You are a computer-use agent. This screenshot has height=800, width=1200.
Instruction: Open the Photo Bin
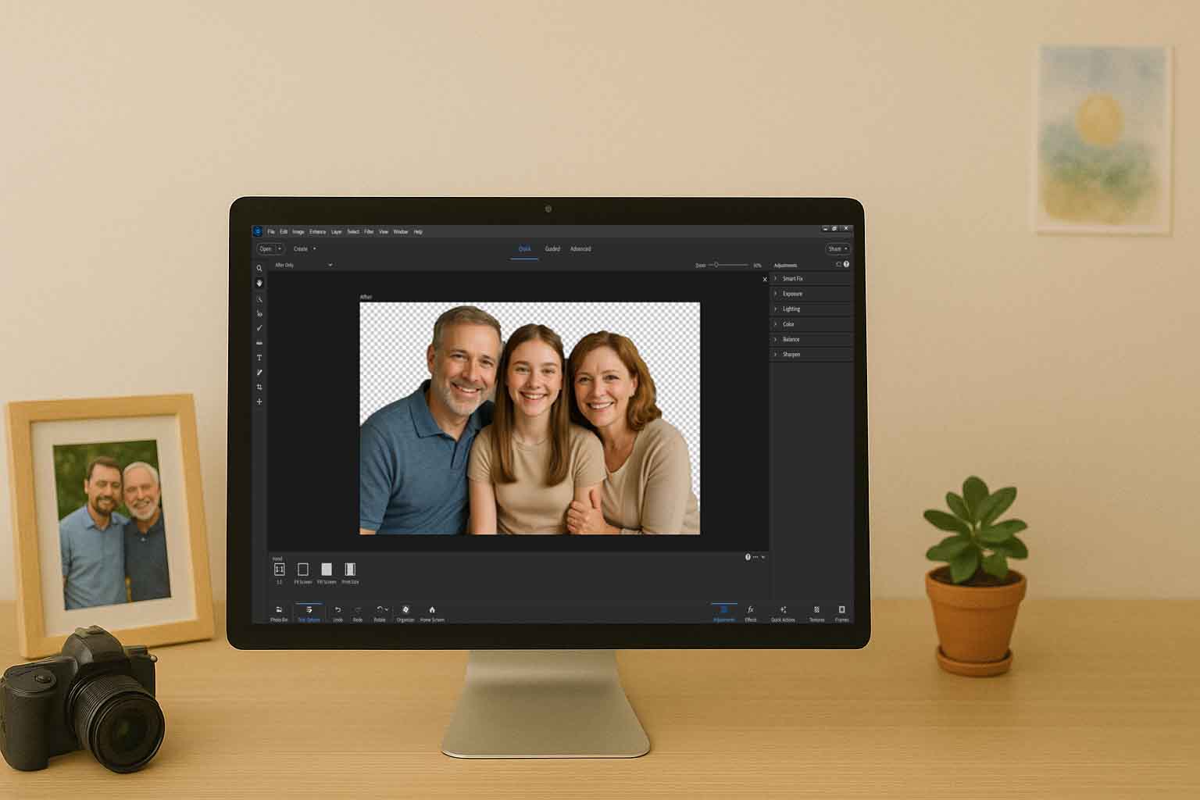tap(279, 611)
